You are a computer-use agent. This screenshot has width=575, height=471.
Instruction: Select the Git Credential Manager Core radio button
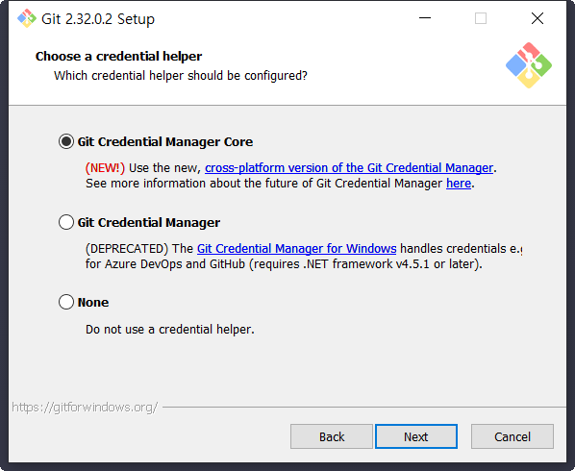click(x=66, y=141)
